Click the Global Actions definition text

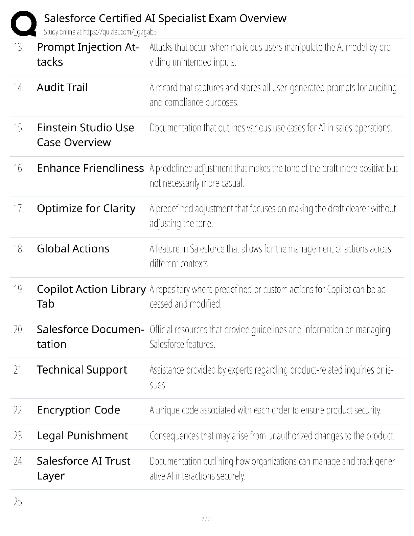point(270,256)
